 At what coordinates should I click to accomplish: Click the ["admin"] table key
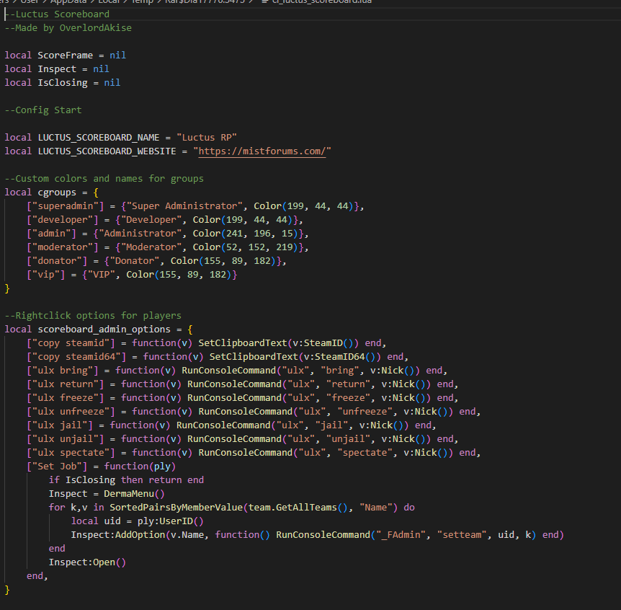point(51,234)
